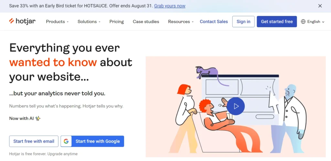Screen dimensions: 331x161
Task: Dismiss the Early Bird promo banner
Action: pos(320,6)
